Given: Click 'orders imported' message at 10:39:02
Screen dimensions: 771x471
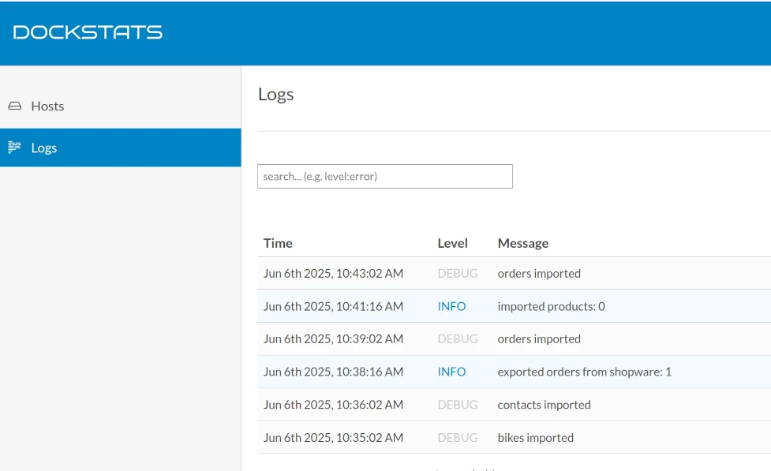Looking at the screenshot, I should click(x=539, y=338).
